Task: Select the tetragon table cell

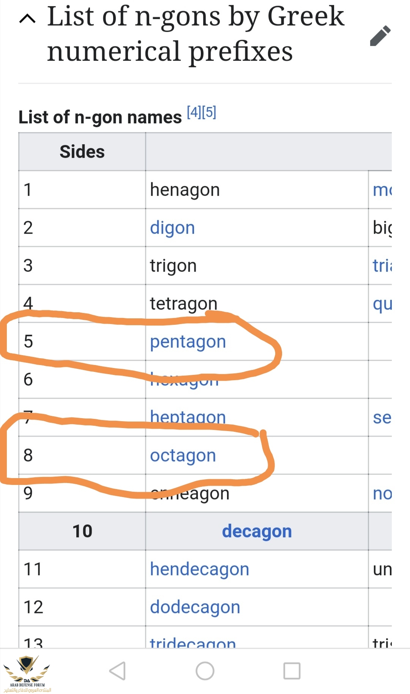Action: click(184, 303)
